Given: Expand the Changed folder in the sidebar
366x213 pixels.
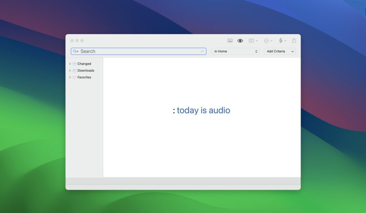Looking at the screenshot, I should pos(70,64).
